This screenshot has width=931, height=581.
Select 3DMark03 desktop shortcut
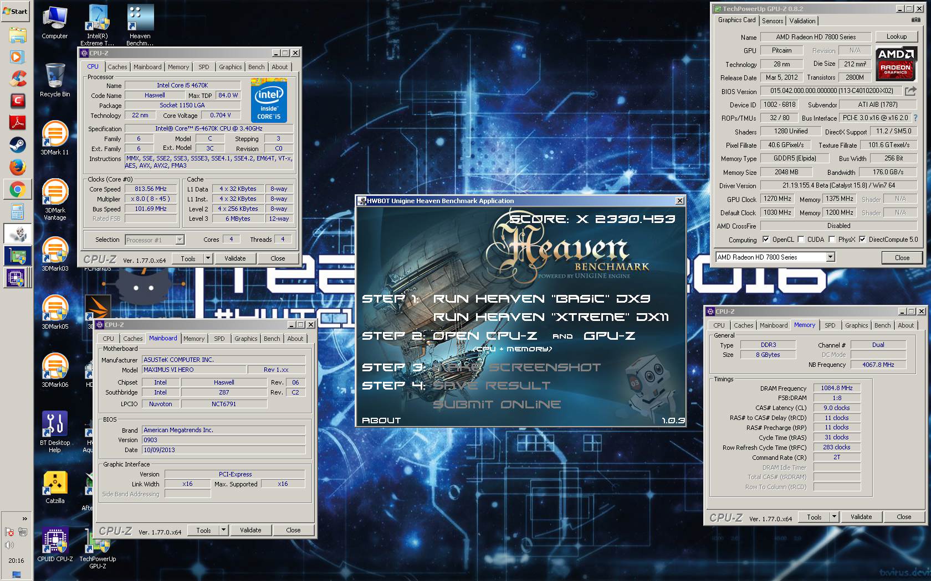55,254
